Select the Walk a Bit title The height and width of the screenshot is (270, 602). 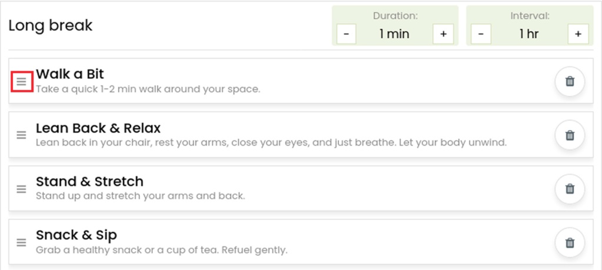point(70,74)
